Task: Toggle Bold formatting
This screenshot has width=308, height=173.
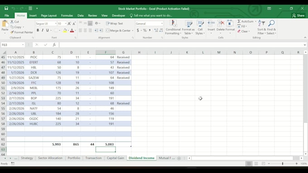Action: point(38,30)
